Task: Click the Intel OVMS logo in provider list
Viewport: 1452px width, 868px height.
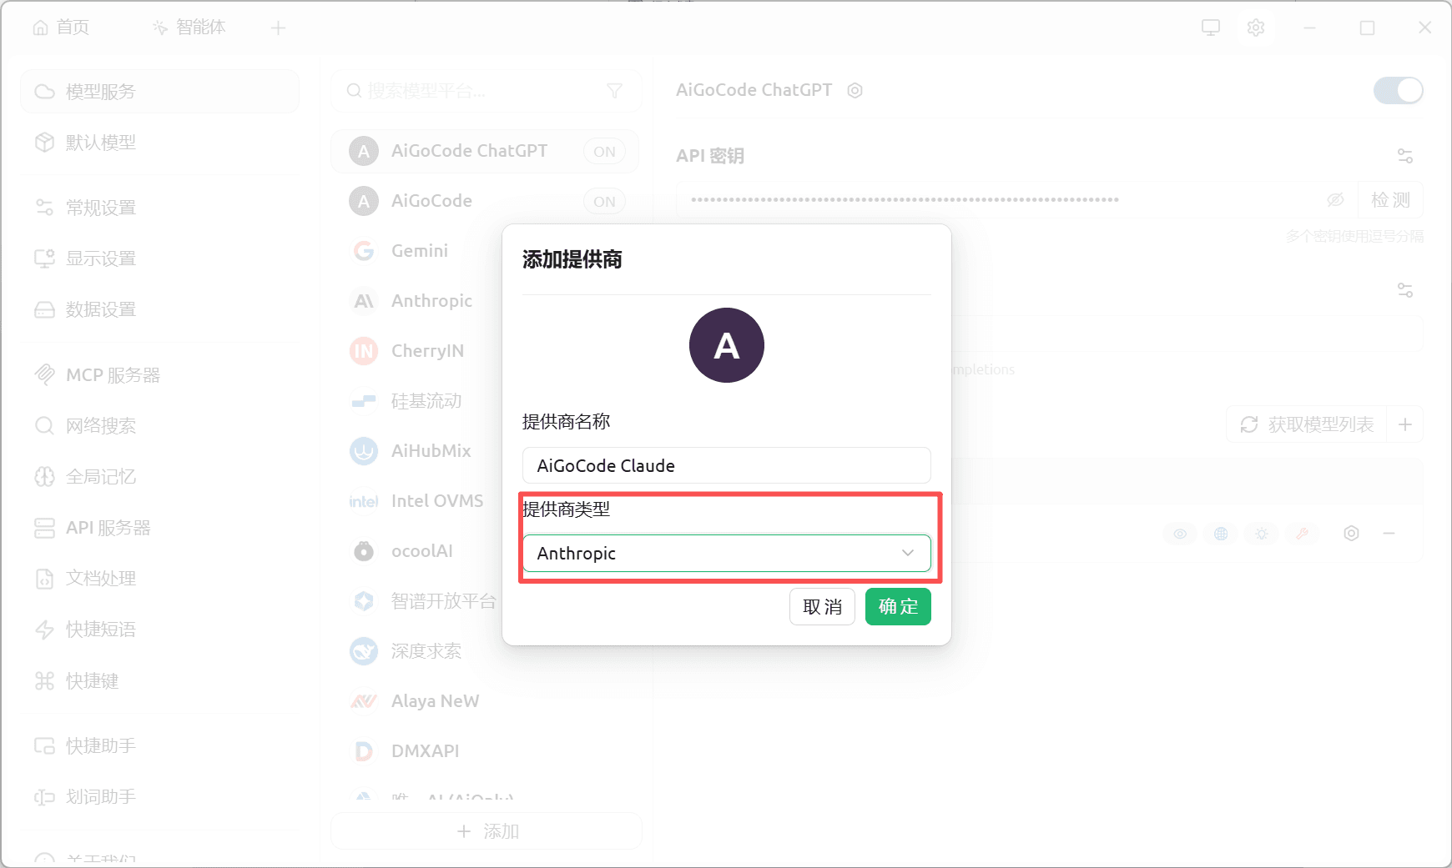Action: 364,501
